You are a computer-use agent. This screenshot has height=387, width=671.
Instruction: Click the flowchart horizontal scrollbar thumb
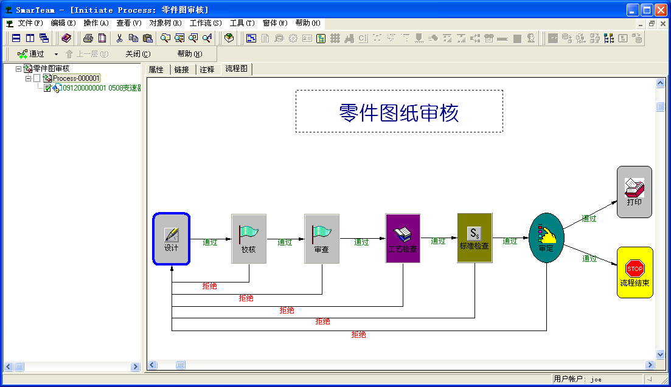click(x=180, y=365)
